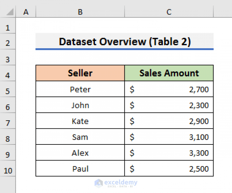Image resolution: width=232 pixels, height=193 pixels.
Task: Select the 2,500 sales amount cell
Action: coord(169,169)
